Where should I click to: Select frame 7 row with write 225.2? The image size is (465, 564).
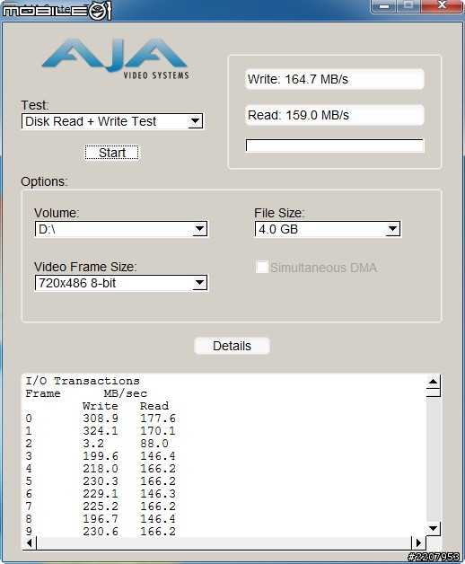[x=101, y=507]
